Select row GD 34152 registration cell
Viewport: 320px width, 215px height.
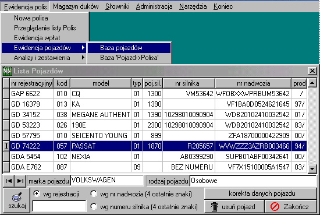click(x=31, y=114)
